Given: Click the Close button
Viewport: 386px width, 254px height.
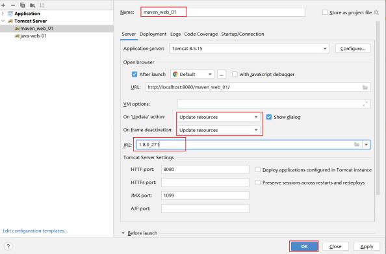Looking at the screenshot, I should click(335, 246).
